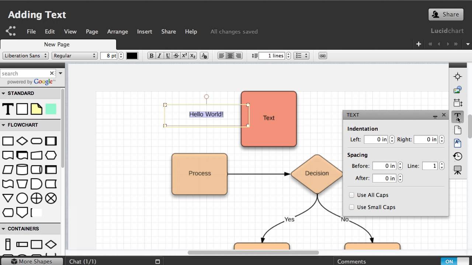Image resolution: width=472 pixels, height=265 pixels.
Task: Apply Subscript formatting
Action: (x=193, y=56)
